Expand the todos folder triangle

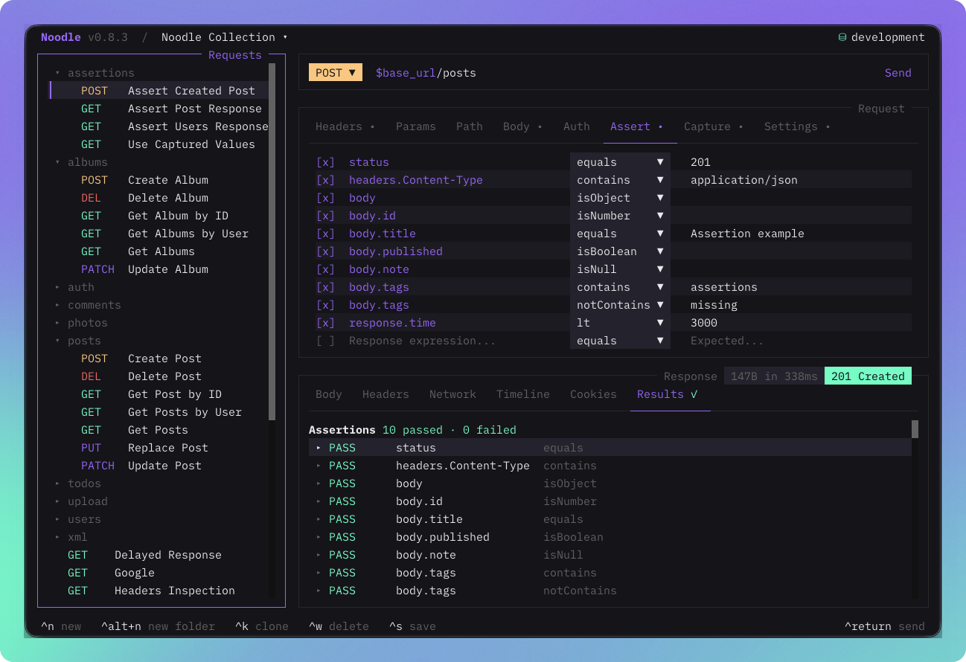57,483
